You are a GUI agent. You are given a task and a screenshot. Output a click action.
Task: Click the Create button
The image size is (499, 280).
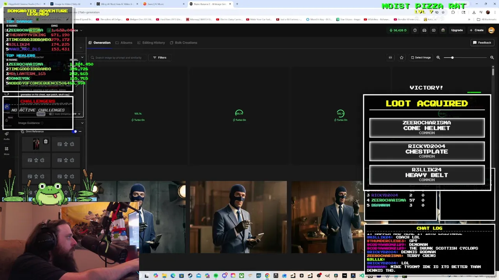coord(476,30)
